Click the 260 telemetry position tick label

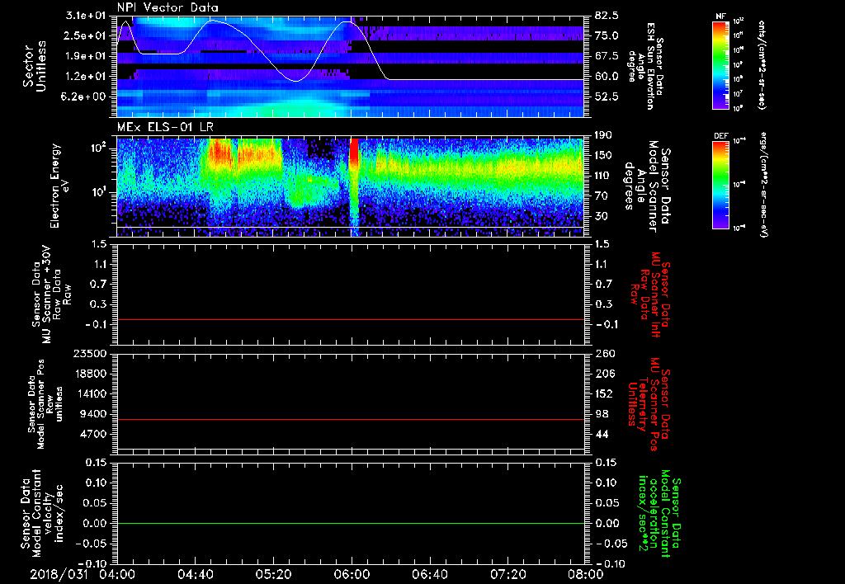coord(604,353)
